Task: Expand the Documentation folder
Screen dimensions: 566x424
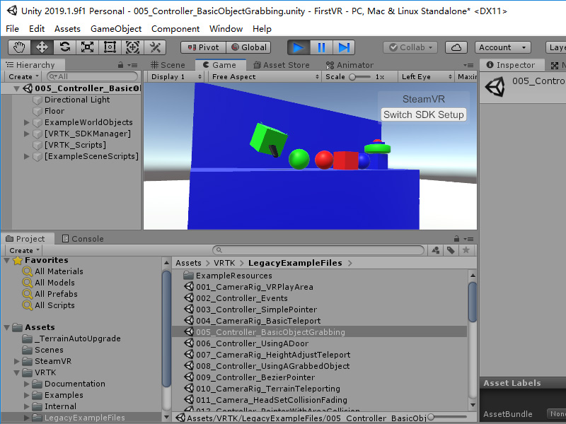Action: (x=26, y=384)
